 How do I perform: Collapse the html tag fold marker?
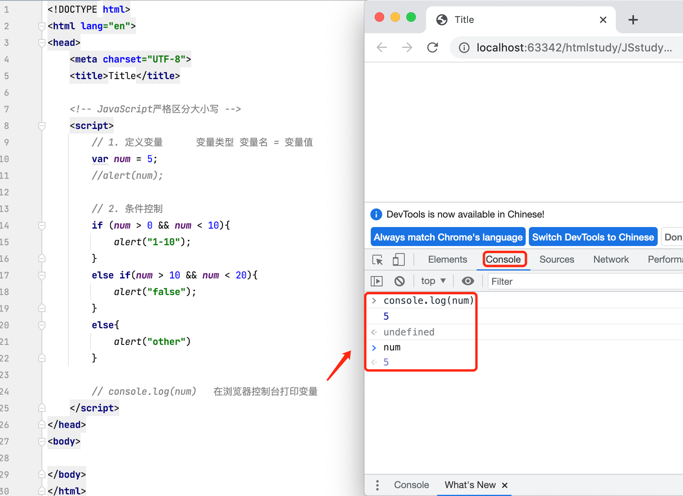tap(42, 26)
